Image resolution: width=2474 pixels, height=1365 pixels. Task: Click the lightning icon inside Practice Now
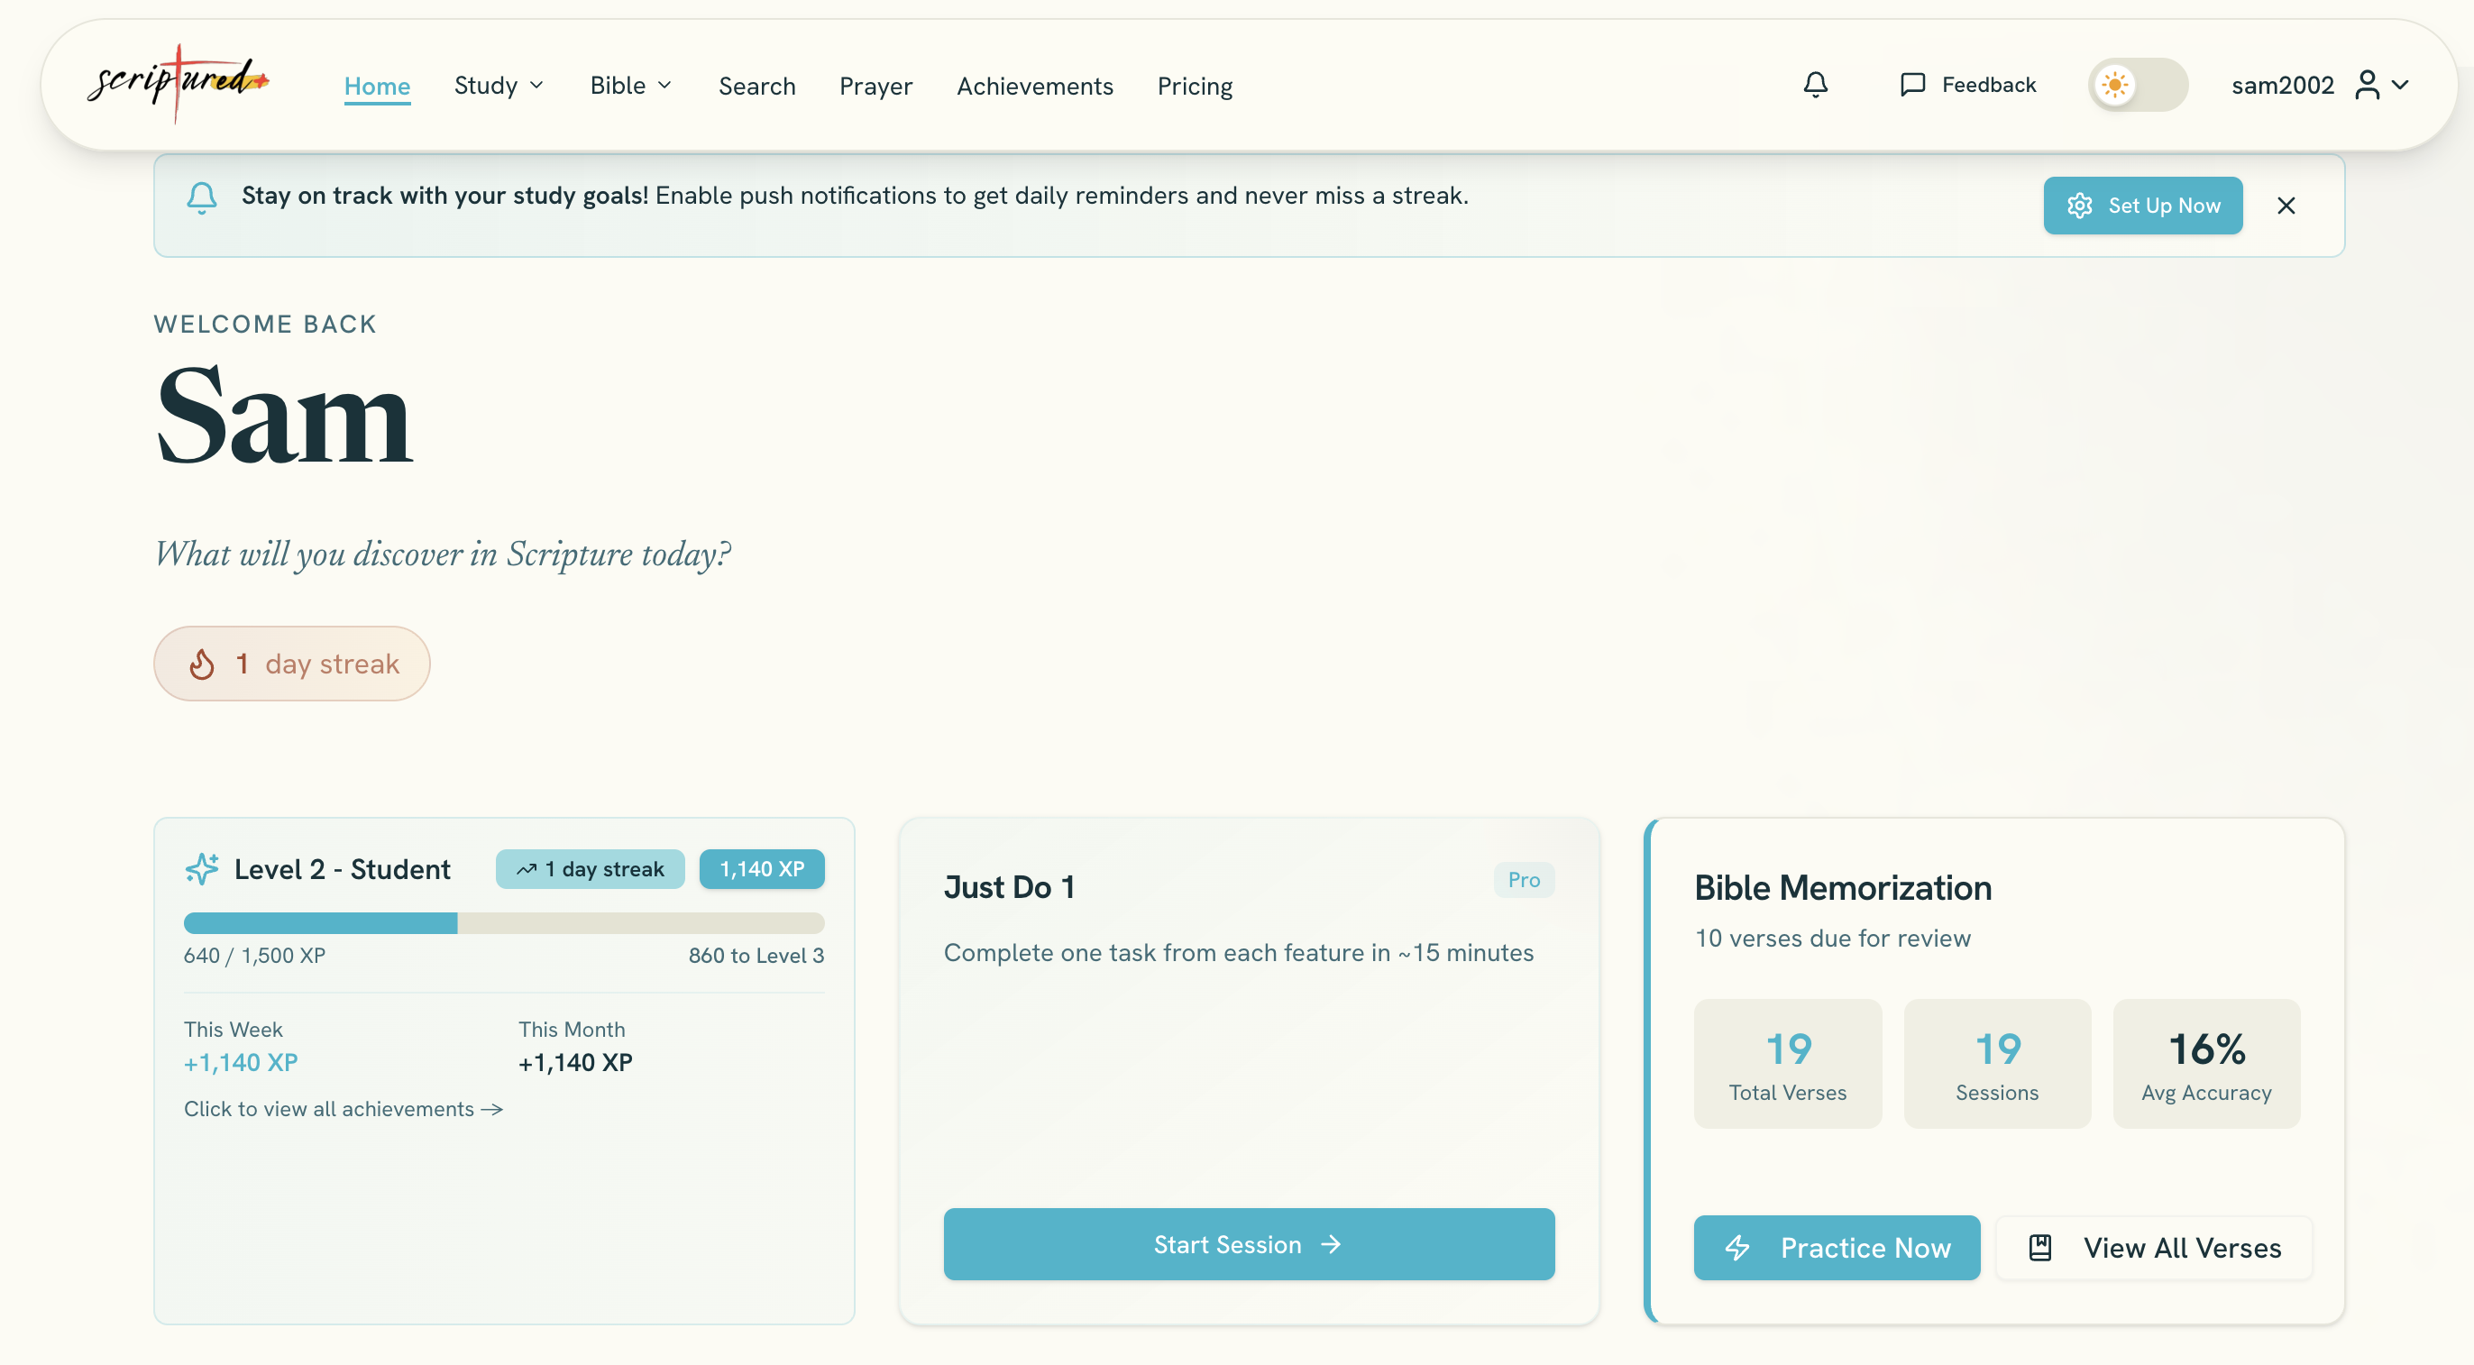coord(1738,1248)
